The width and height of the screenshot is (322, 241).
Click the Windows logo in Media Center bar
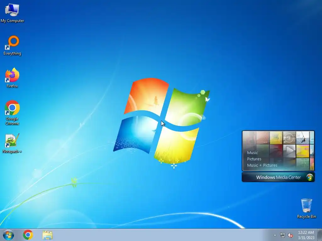click(x=310, y=177)
